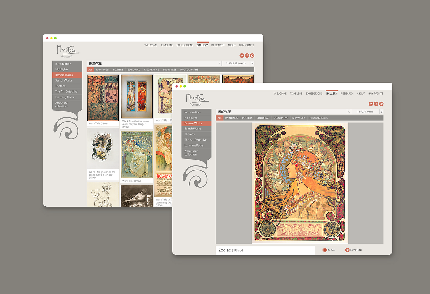Open Search Works in front window sidebar
Viewport: 430px width, 294px height.
point(196,129)
